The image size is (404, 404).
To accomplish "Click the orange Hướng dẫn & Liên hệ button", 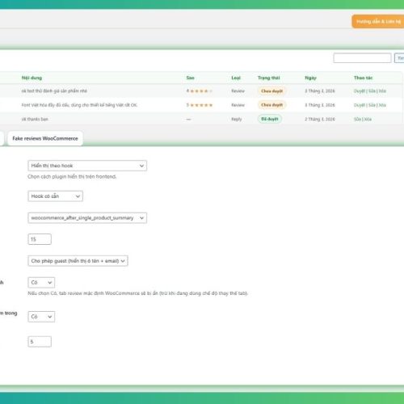I will tap(377, 21).
